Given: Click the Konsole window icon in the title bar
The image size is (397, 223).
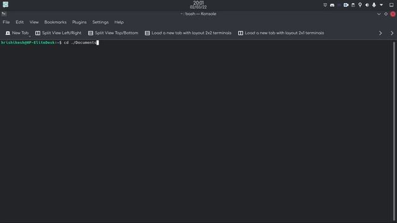Looking at the screenshot, I should (4, 14).
